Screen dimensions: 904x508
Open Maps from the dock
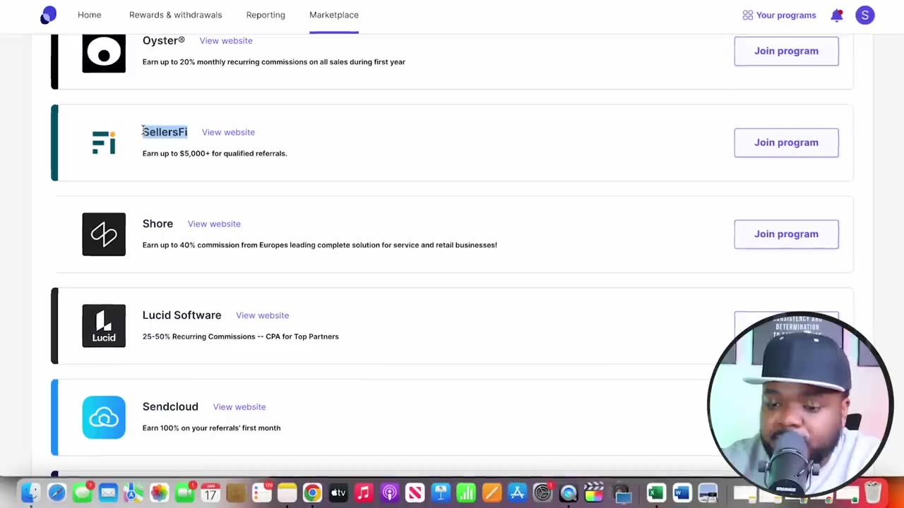[133, 492]
